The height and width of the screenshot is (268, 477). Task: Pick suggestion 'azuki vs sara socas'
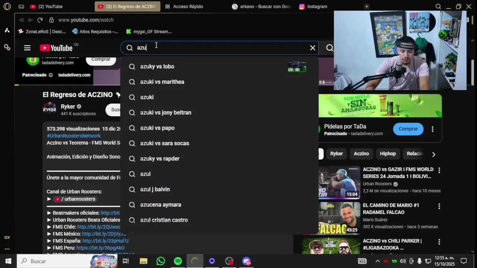point(219,143)
